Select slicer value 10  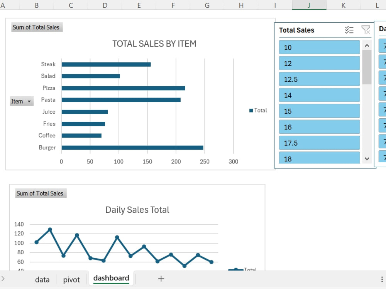(319, 47)
